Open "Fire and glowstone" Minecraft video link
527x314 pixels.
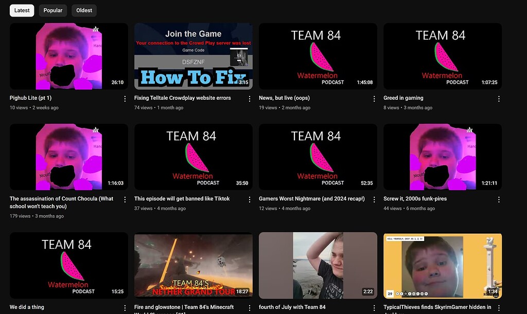(x=183, y=307)
